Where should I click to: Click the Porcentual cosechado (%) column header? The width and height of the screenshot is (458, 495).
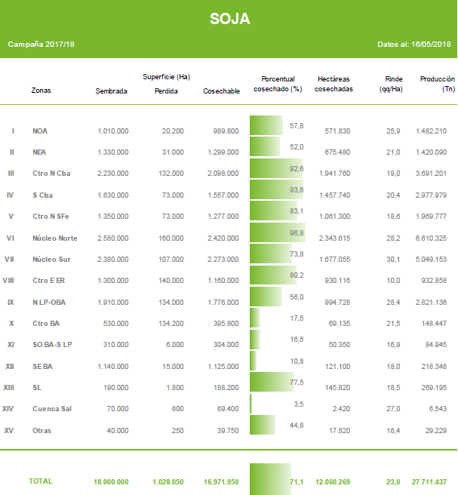(278, 84)
